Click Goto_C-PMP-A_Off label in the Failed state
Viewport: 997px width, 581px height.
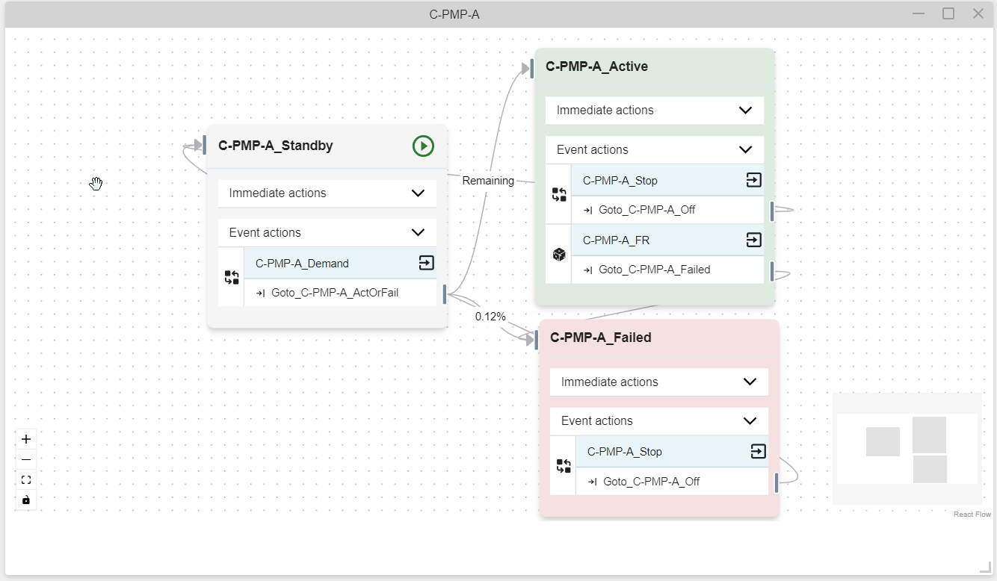coord(652,482)
